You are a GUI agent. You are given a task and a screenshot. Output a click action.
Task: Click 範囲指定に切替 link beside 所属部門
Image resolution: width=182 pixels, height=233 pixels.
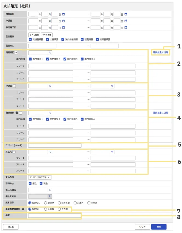(x=160, y=52)
